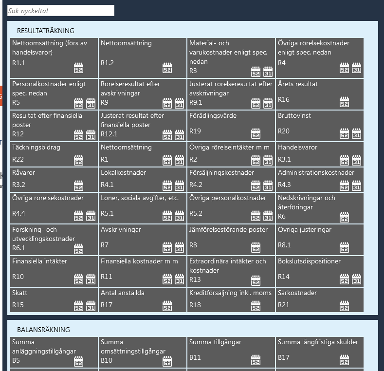Choose the 52-week icon on R12.1
384x371 pixels.
(x=167, y=135)
